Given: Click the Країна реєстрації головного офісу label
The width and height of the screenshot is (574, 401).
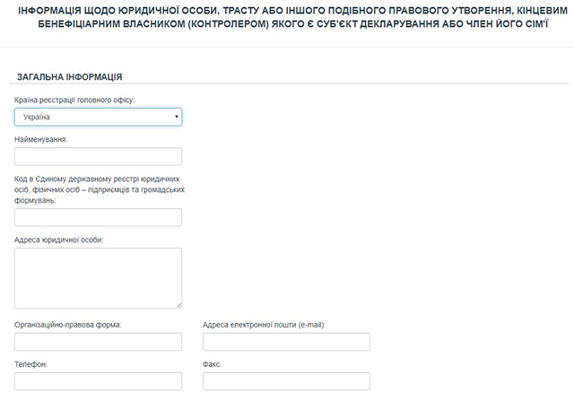Looking at the screenshot, I should (x=74, y=100).
